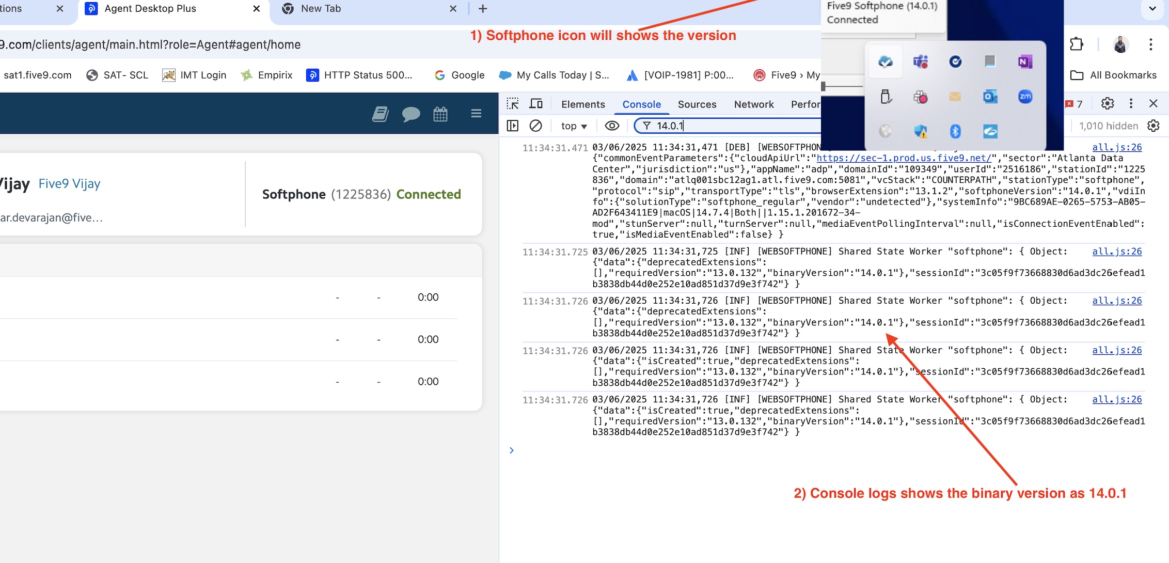Open Outlook icon in system tray
The width and height of the screenshot is (1169, 563).
click(990, 97)
